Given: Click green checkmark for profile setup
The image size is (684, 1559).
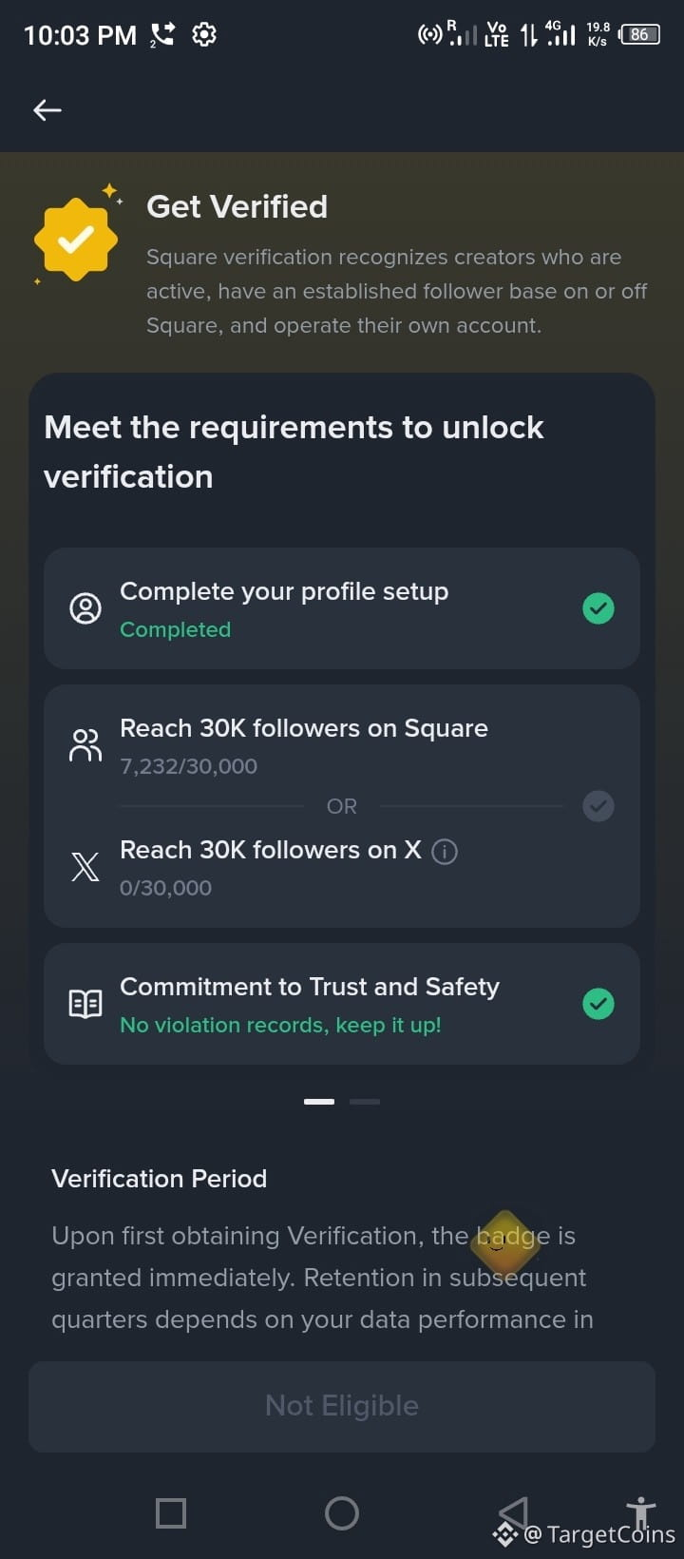Looking at the screenshot, I should pyautogui.click(x=598, y=608).
